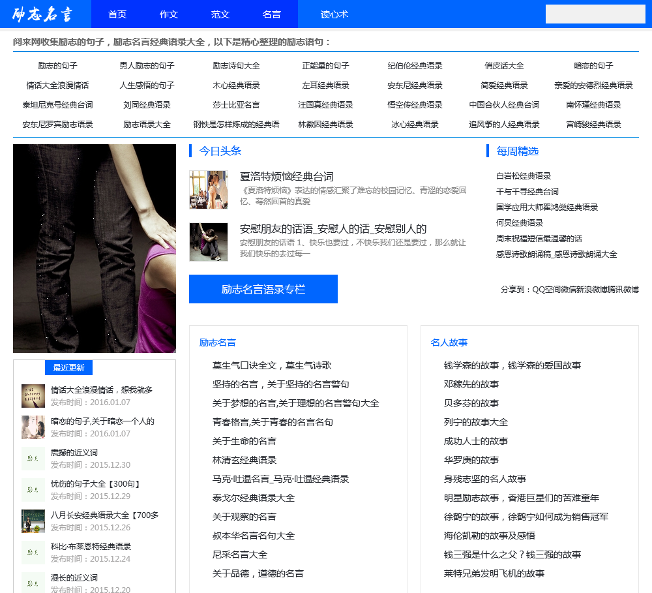Screen dimensions: 652x593
Task: Go to 俏皮话大全 link
Action: pos(504,66)
